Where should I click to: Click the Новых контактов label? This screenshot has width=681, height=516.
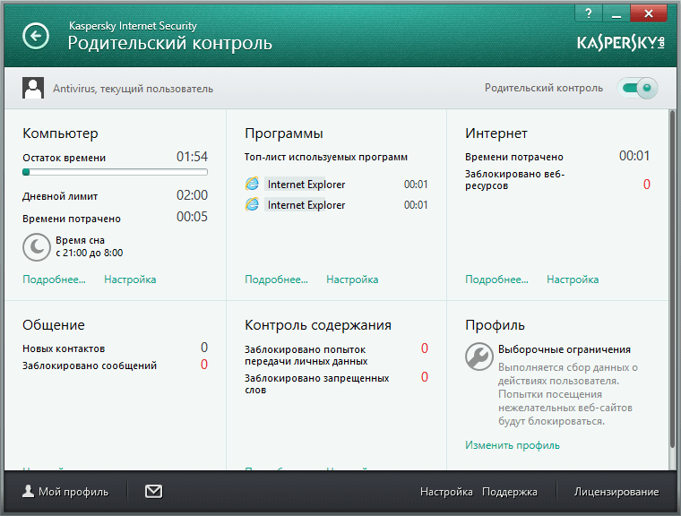tap(64, 348)
